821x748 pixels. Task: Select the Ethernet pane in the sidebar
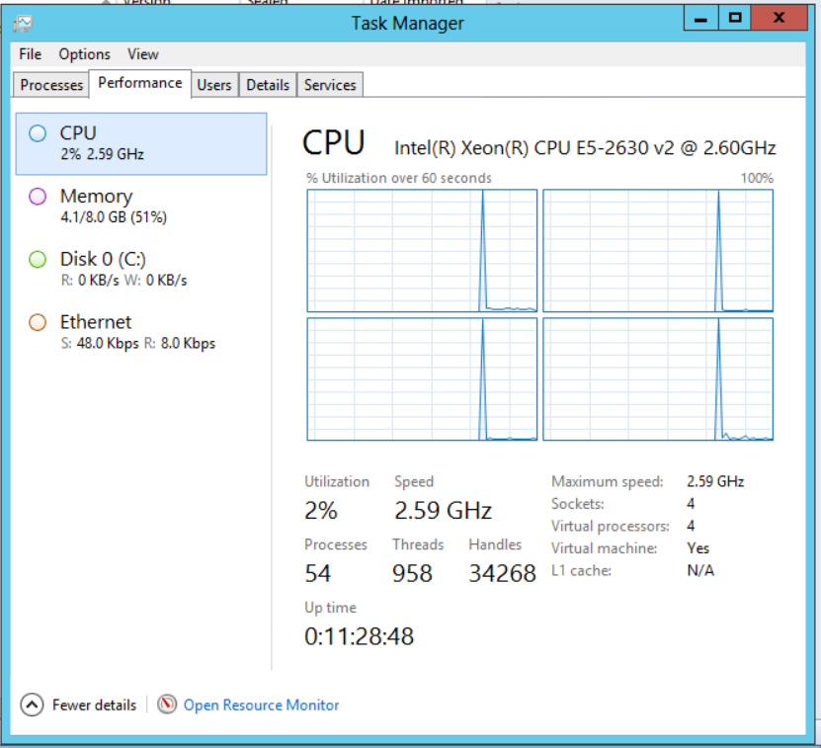click(138, 331)
